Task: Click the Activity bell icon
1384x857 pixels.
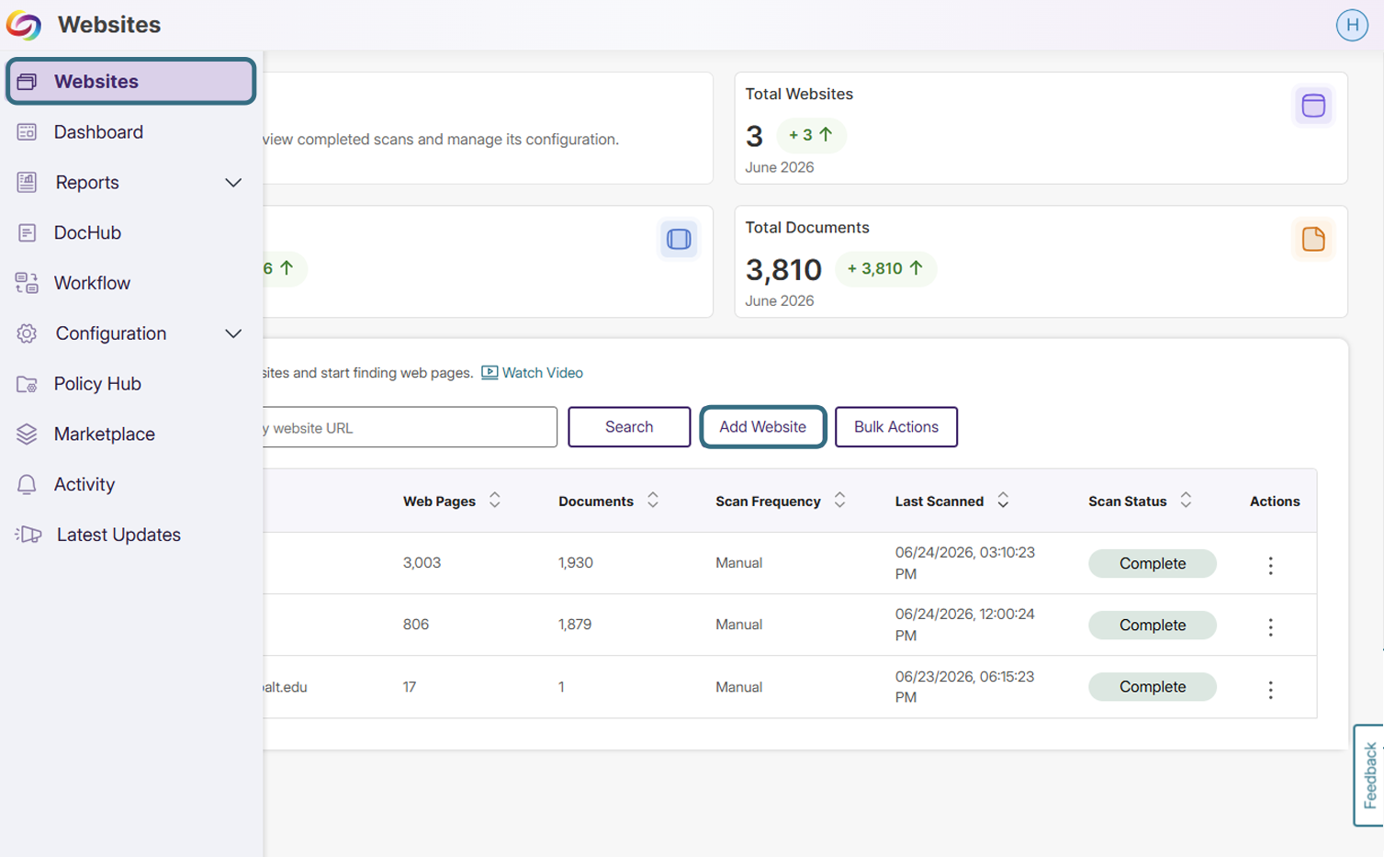Action: (x=27, y=484)
